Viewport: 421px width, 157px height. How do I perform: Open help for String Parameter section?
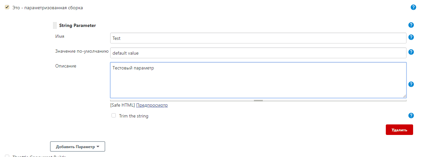point(411,25)
